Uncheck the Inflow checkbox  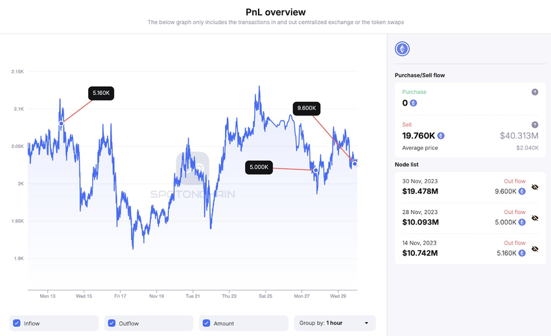pyautogui.click(x=17, y=323)
